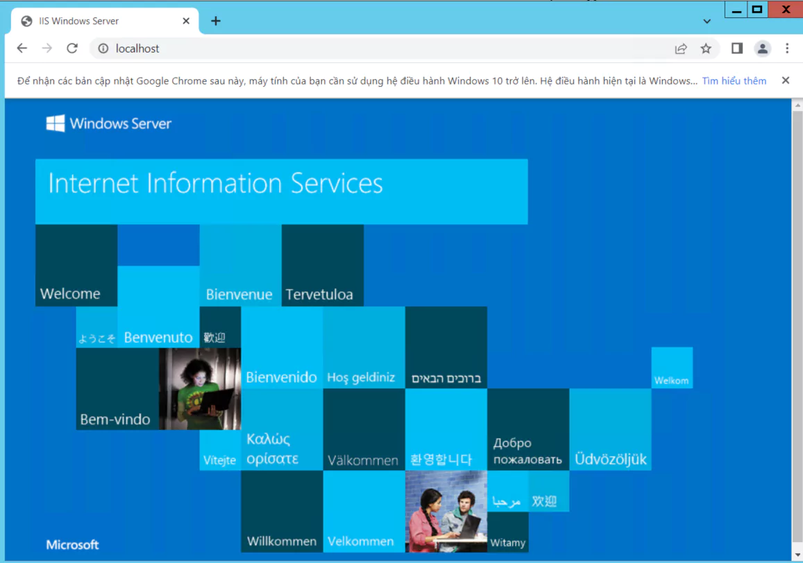Click the Greek Καλώς ορίσατε tile
This screenshot has width=803, height=563.
pyautogui.click(x=282, y=429)
